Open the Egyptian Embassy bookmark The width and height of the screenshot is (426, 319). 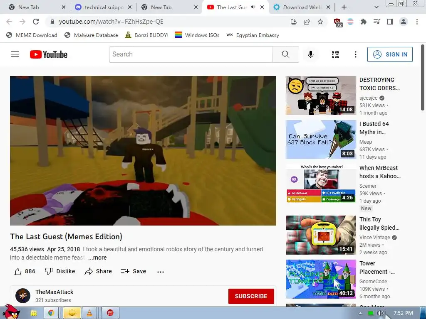coord(253,35)
